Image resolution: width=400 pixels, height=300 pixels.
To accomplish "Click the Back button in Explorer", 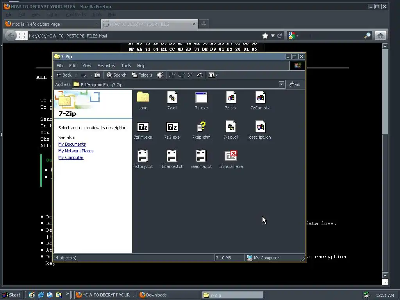I will tap(64, 75).
